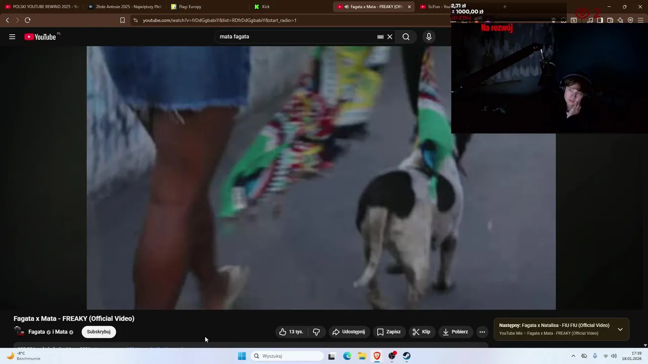Screen dimensions: 648x364
Task: Open the Brave Wallet icon
Action: tap(610, 20)
